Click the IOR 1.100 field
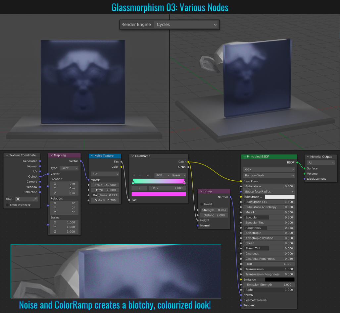The height and width of the screenshot is (313, 340). (269, 264)
